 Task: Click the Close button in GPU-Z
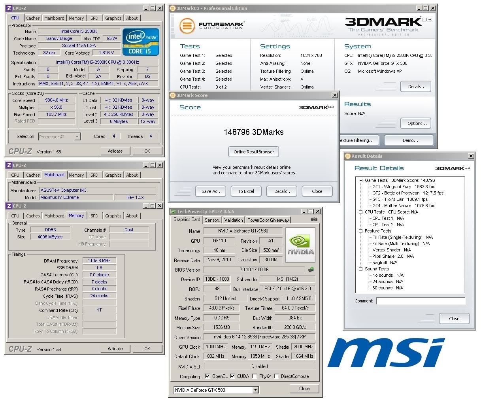[x=304, y=389]
